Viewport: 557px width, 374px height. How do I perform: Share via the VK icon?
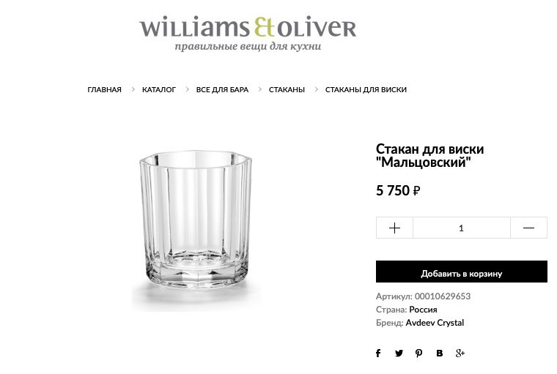(x=440, y=353)
